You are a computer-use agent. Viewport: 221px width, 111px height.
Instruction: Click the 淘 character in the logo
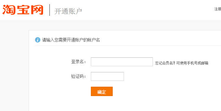(x=9, y=10)
